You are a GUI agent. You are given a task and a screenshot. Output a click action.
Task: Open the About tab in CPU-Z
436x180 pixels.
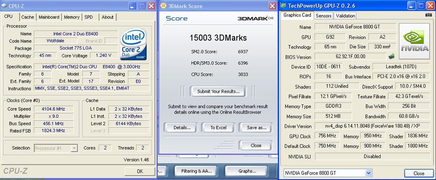107,17
